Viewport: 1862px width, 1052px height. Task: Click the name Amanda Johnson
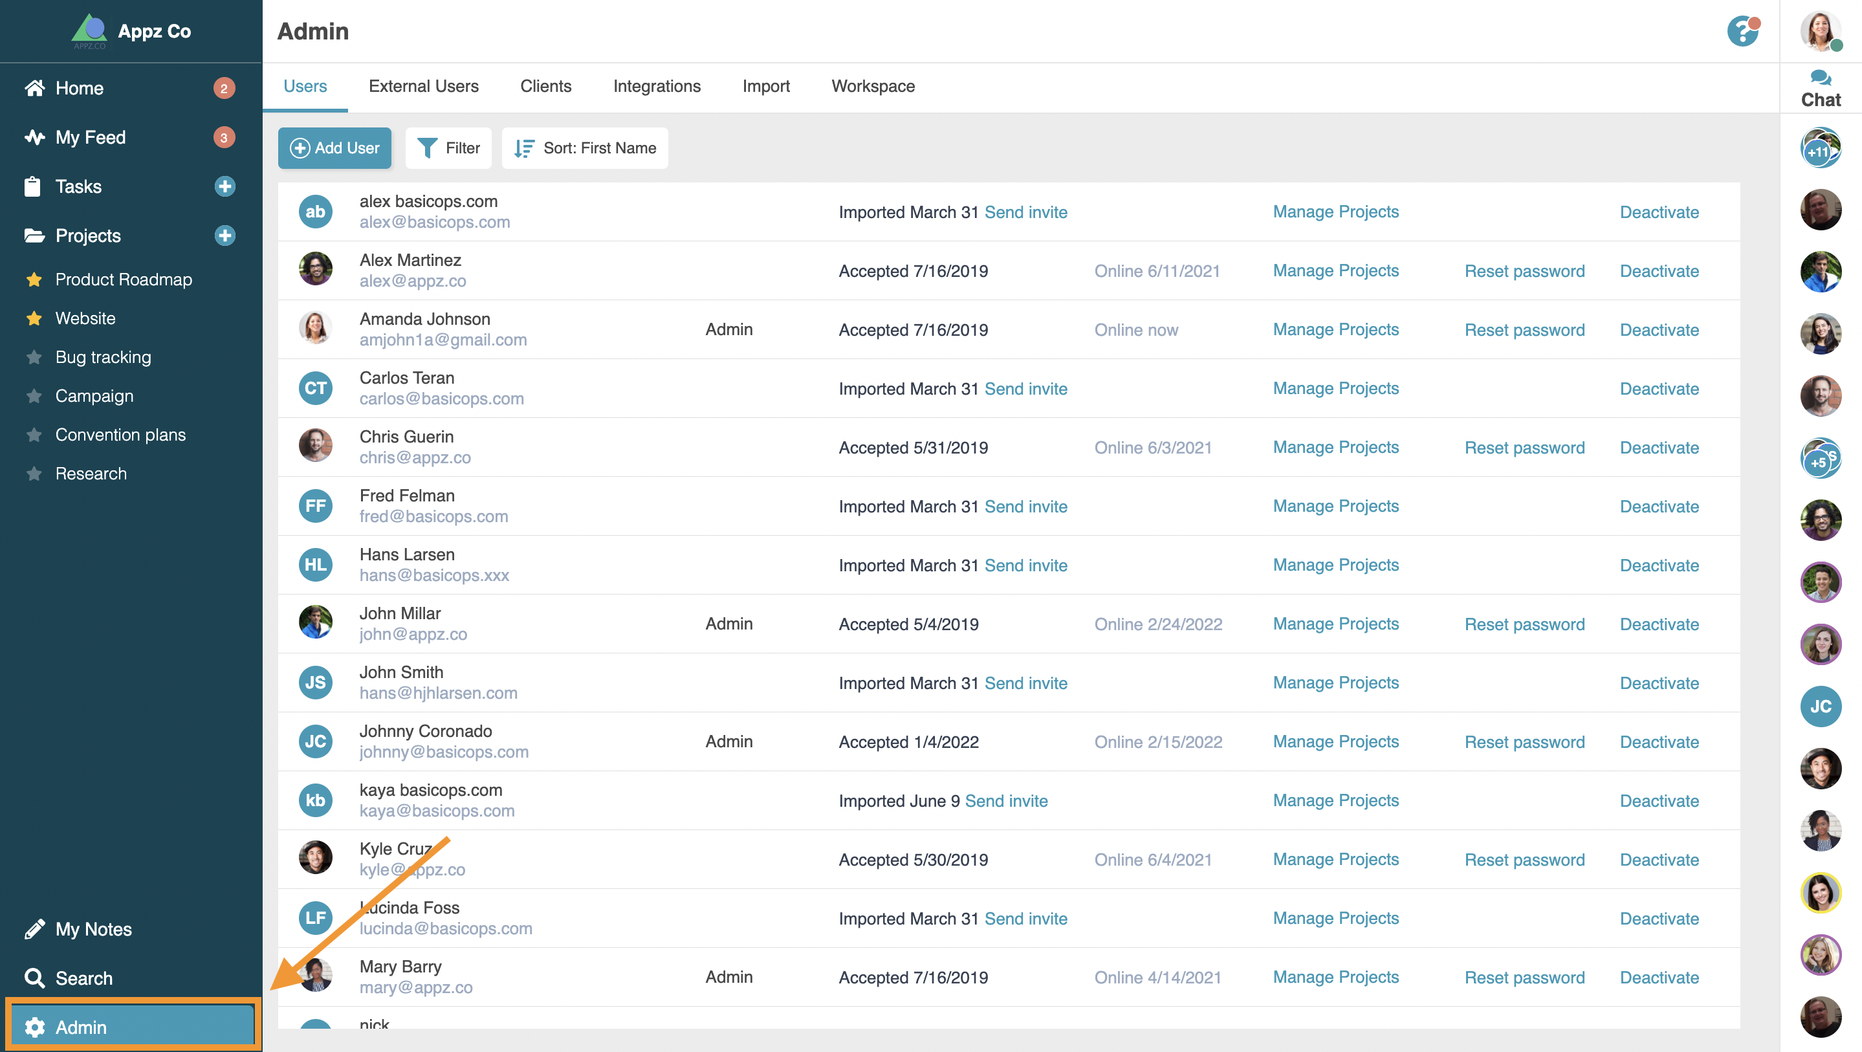click(x=425, y=319)
